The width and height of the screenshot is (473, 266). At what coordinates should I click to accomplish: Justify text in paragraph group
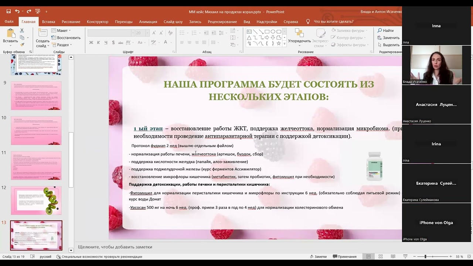pyautogui.click(x=204, y=42)
